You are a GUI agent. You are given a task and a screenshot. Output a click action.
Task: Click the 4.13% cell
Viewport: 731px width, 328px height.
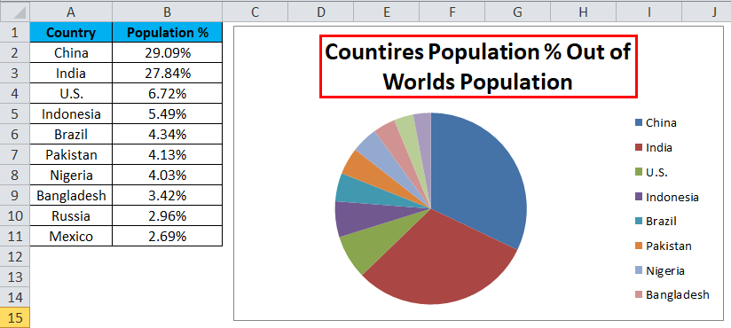[x=168, y=154]
